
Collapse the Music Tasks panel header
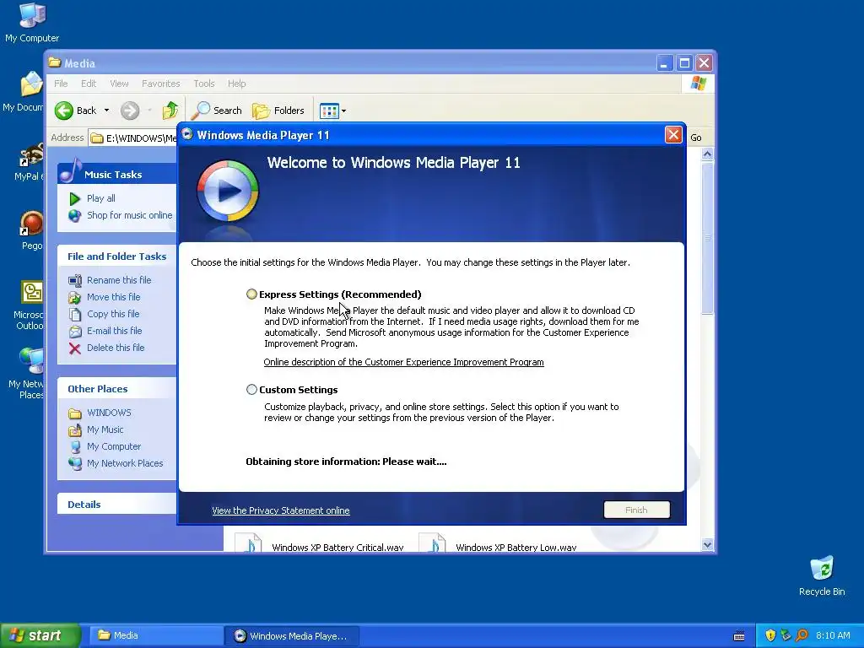click(x=116, y=173)
